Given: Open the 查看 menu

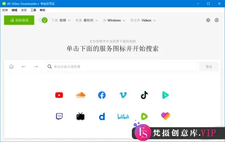Looking at the screenshot, I should click(24, 10).
